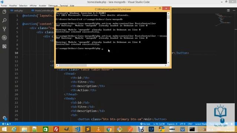This screenshot has height=133, width=237.
Task: Open the Debug view in activity bar
Action: [4, 38]
